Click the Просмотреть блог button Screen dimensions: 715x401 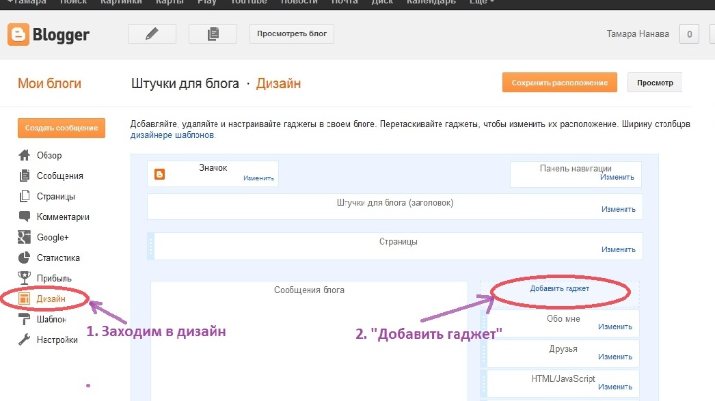click(292, 33)
